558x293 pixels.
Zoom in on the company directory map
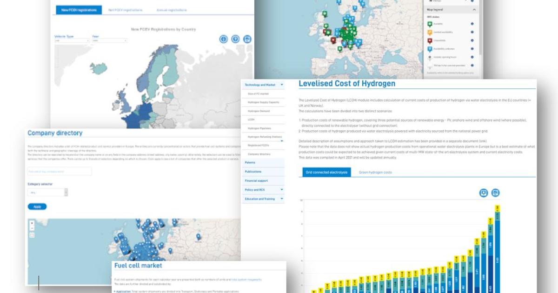(32, 223)
